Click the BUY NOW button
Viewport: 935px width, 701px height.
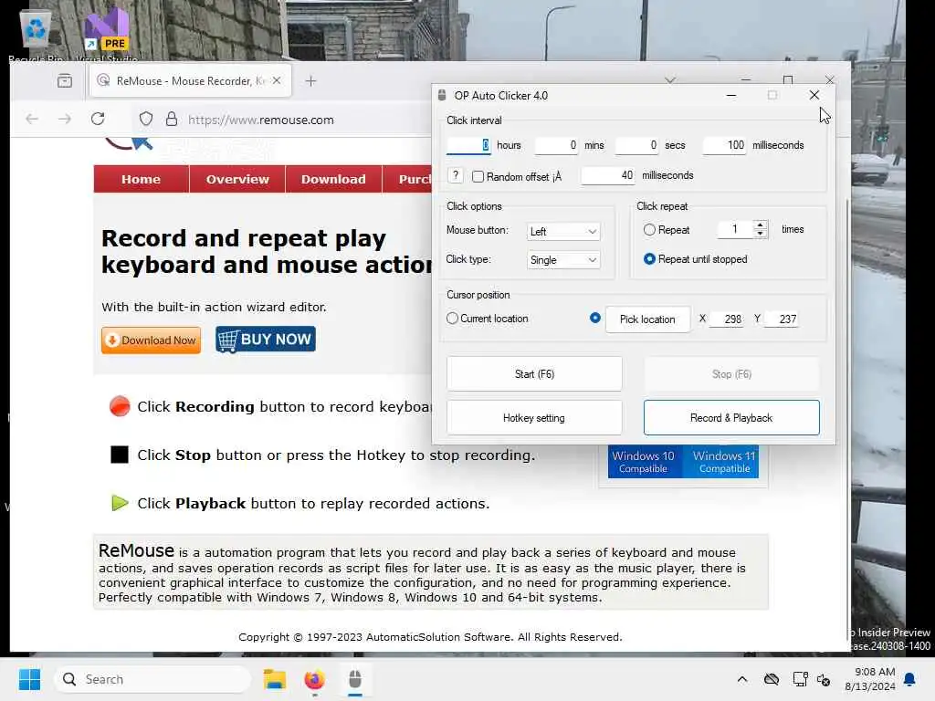(266, 340)
